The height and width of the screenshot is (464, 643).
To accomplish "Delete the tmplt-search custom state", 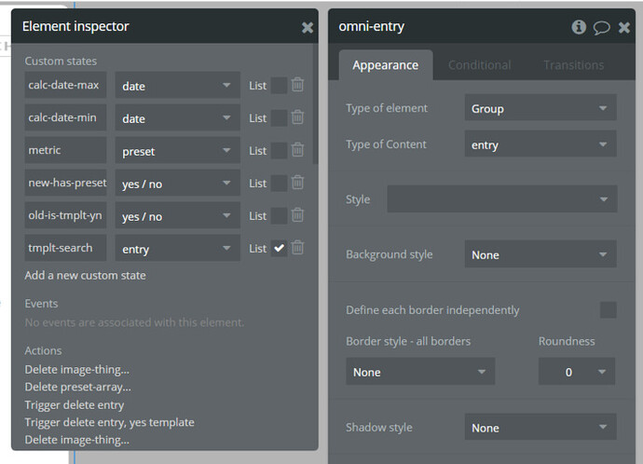I will click(x=297, y=248).
